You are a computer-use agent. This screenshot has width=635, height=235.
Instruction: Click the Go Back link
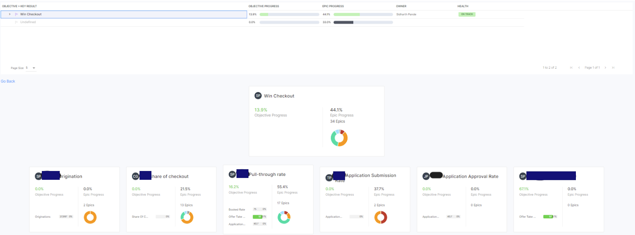8,81
